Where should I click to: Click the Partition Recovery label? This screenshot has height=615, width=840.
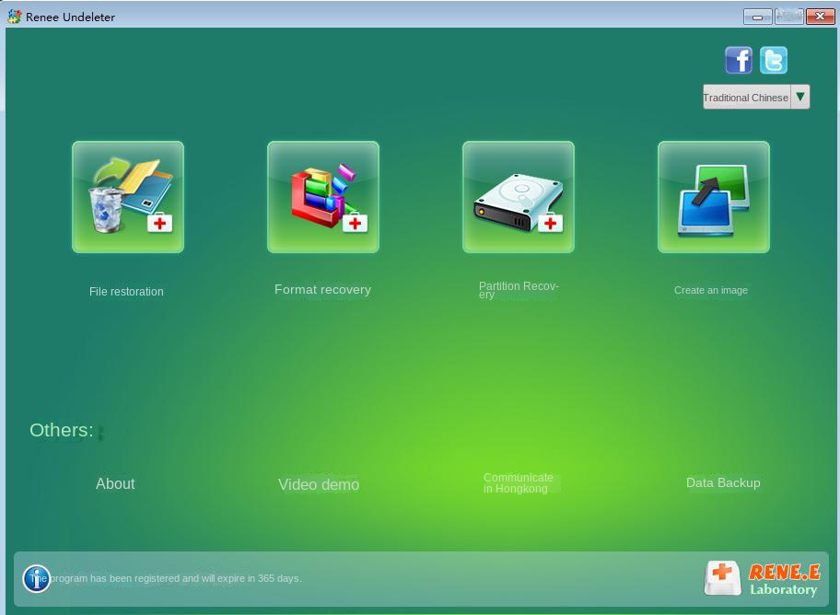pos(519,290)
